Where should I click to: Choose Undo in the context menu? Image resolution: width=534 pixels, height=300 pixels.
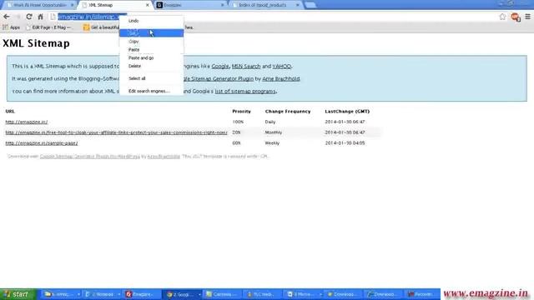[151, 21]
